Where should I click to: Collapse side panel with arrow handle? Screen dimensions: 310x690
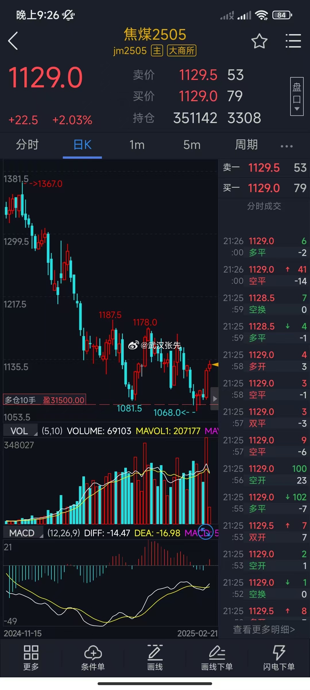(x=215, y=399)
